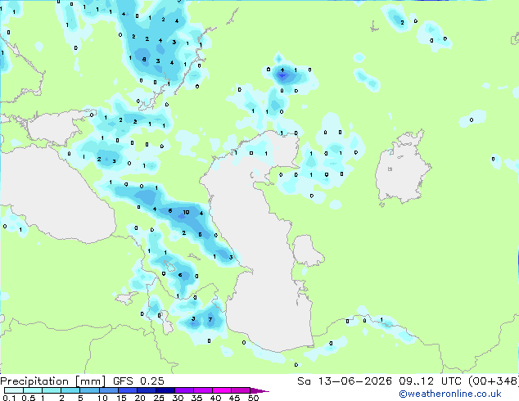519x401 pixels.
Task: Click the 15–20 mm legend color swatch
Action: pyautogui.click(x=127, y=390)
